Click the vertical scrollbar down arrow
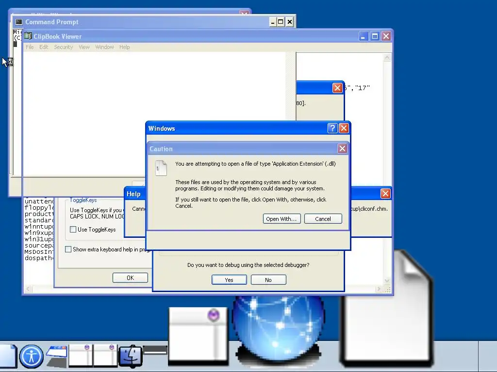Viewport: 497px width, 372px height. click(x=387, y=280)
